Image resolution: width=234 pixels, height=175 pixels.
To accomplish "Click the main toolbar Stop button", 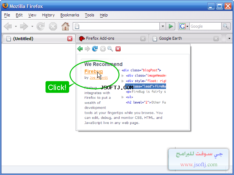I will coord(53,26).
